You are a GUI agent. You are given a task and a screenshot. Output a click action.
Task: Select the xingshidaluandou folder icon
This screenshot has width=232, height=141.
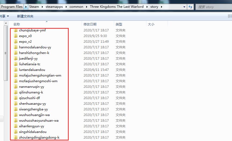16,132
